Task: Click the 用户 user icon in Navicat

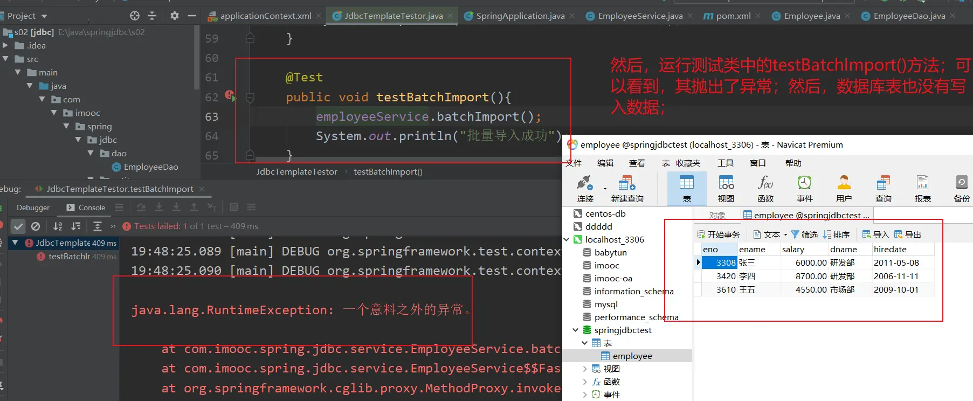Action: 844,188
